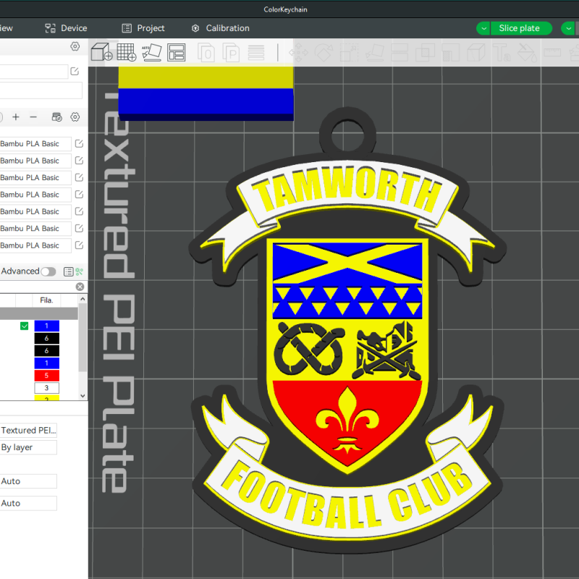Select the Color painting bucket tool
Screen dimensions: 579x579
click(527, 53)
